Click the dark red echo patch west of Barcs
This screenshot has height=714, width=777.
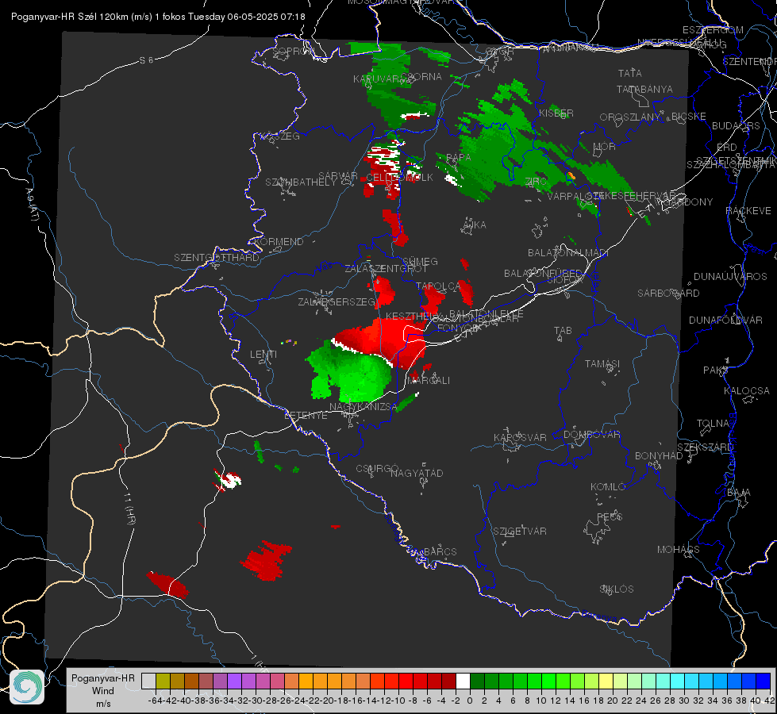266,560
